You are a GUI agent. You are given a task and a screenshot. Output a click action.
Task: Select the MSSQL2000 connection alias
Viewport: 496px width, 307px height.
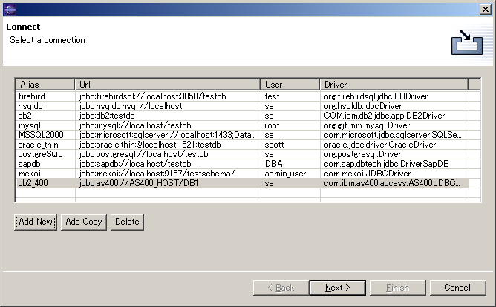pos(41,135)
